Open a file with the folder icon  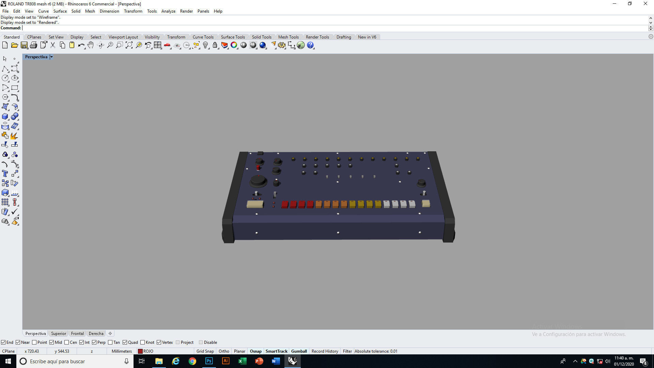tap(14, 45)
